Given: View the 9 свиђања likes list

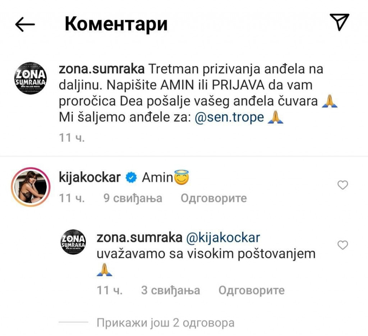Looking at the screenshot, I should (x=133, y=198).
